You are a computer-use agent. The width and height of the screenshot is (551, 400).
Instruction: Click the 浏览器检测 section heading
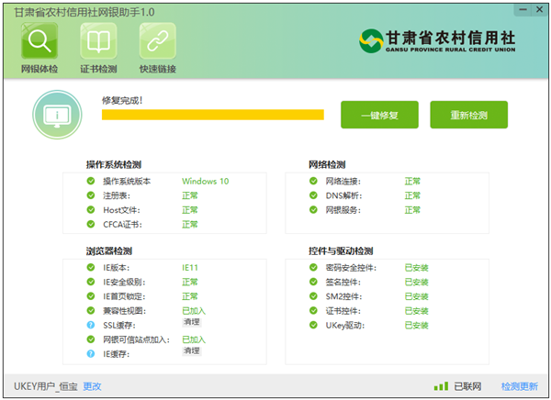[109, 250]
